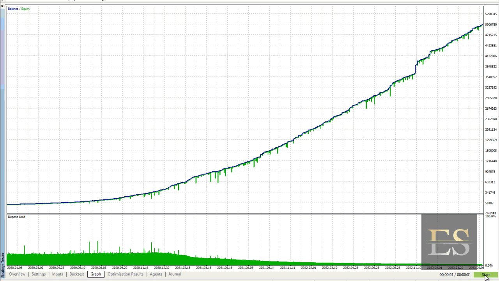Click the 2022.03.10 date label
The height and width of the screenshot is (281, 499).
point(330,268)
